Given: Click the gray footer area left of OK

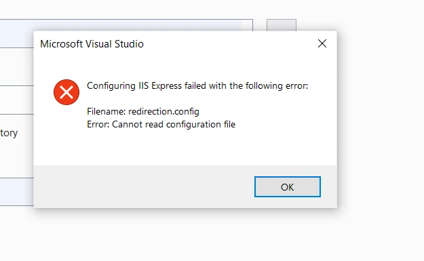Looking at the screenshot, I should (143, 186).
